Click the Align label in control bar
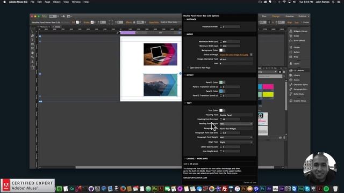The image size is (344, 193). pyautogui.click(x=290, y=23)
